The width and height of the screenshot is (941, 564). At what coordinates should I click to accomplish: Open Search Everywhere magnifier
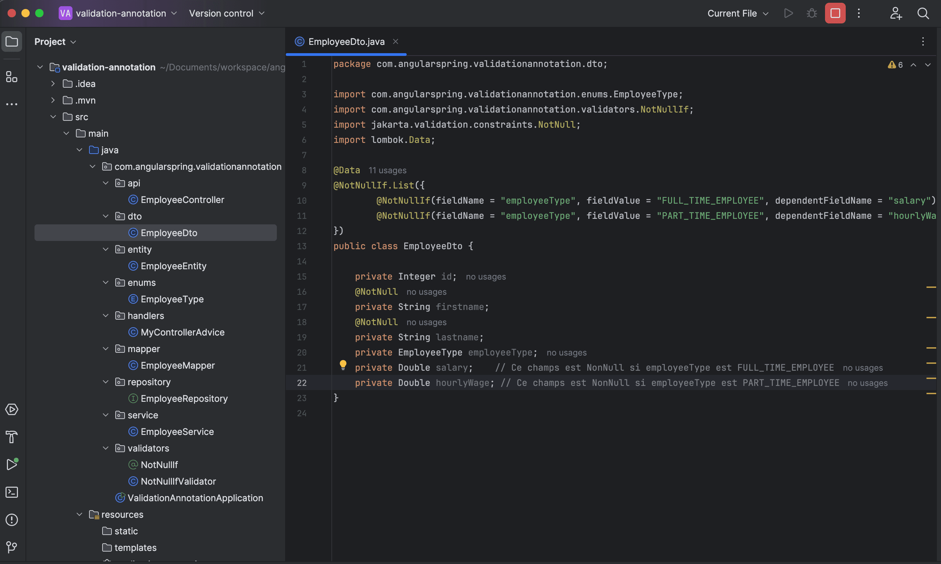(923, 13)
